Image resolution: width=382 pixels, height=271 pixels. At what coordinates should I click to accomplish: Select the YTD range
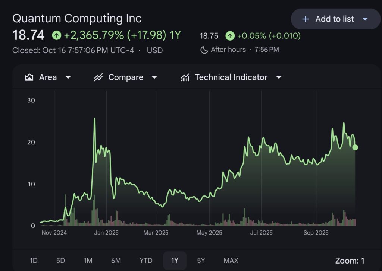pyautogui.click(x=145, y=261)
